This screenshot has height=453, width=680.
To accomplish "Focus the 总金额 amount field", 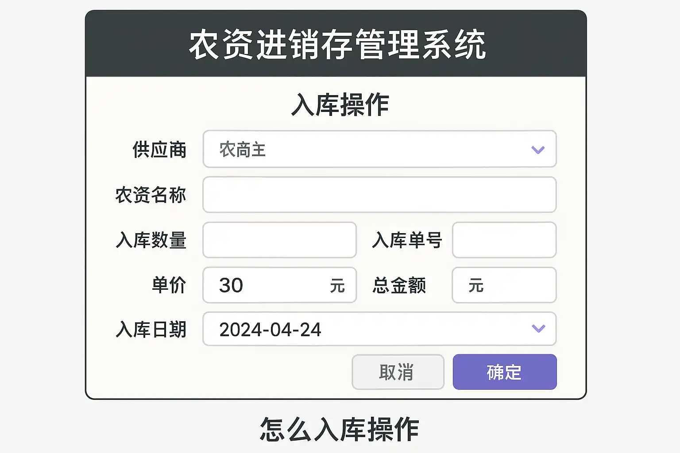I will click(x=514, y=285).
